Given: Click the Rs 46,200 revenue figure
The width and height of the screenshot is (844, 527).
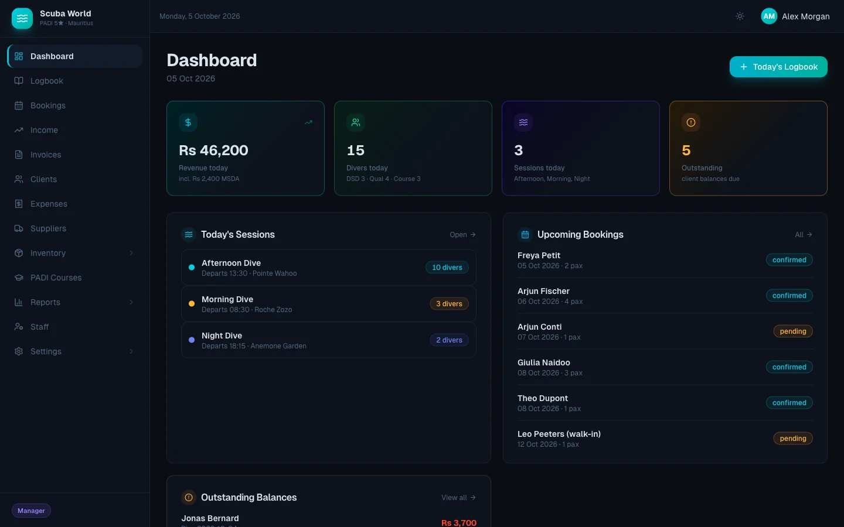Looking at the screenshot, I should coord(213,150).
